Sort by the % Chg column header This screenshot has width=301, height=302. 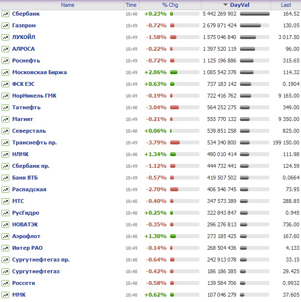(x=171, y=5)
